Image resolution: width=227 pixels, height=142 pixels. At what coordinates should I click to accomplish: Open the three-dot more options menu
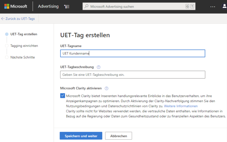coord(213,7)
